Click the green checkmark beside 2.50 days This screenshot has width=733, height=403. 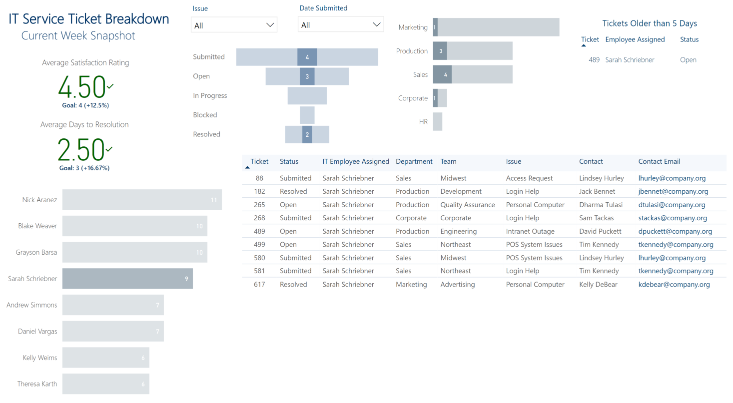point(109,149)
